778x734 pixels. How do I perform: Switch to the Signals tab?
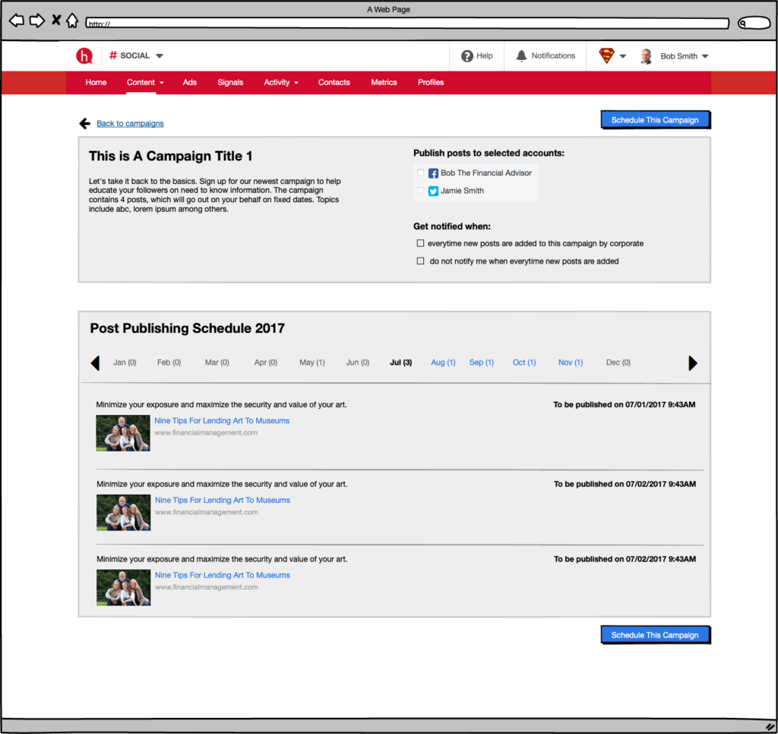point(230,82)
